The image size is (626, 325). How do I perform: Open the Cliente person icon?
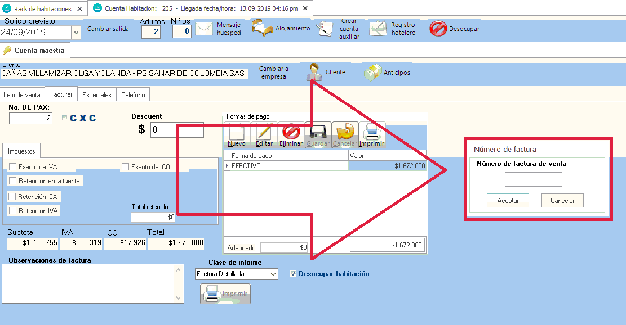pos(313,73)
